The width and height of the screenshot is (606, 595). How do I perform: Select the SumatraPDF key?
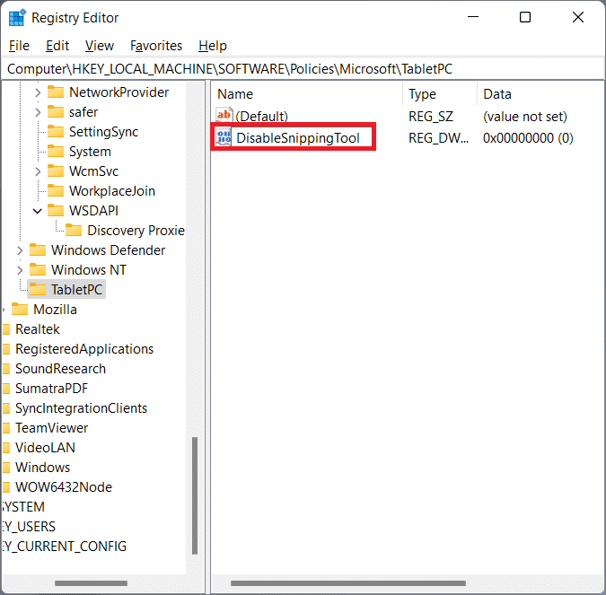point(51,389)
